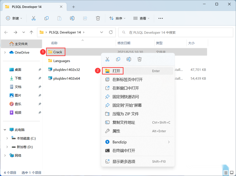
Task: Click Delete icon in context menu
Action: pos(139,59)
